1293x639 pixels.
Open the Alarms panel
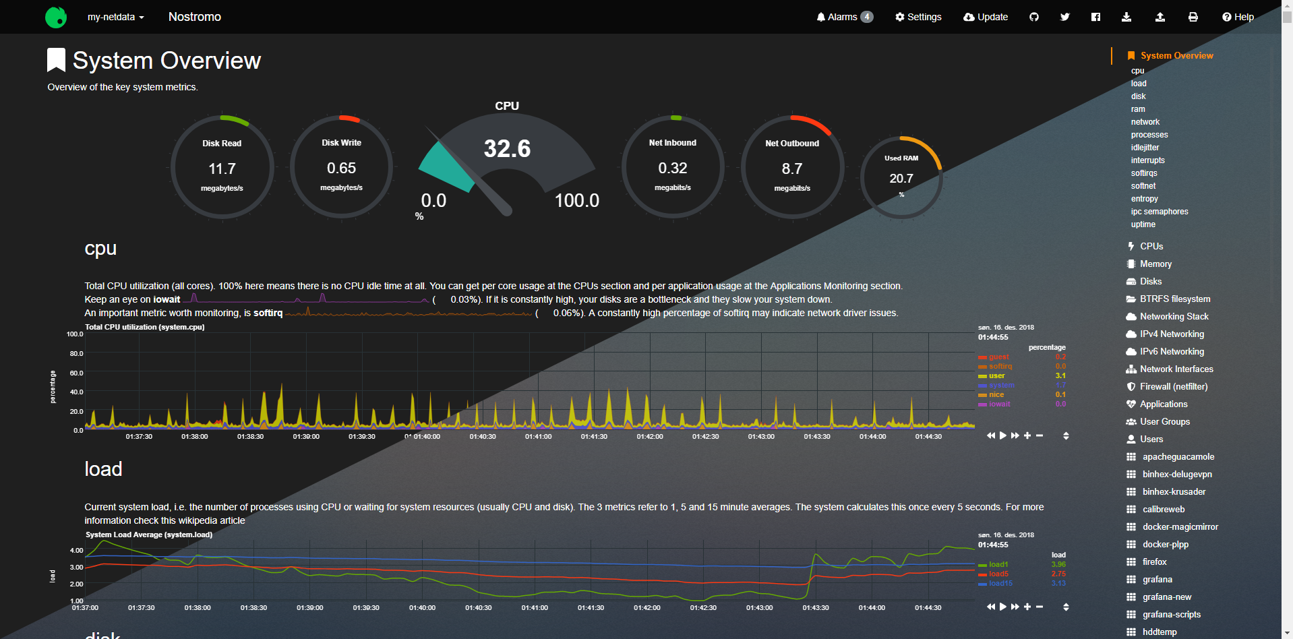pos(844,17)
